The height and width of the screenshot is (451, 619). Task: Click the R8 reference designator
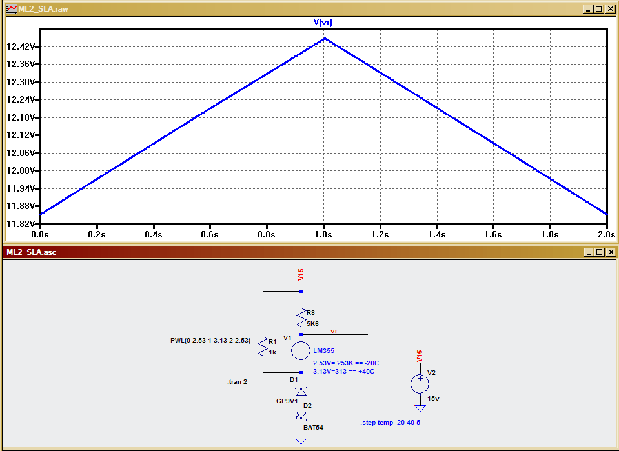coord(310,313)
